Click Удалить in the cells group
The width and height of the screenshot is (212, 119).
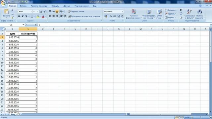coord(171,14)
